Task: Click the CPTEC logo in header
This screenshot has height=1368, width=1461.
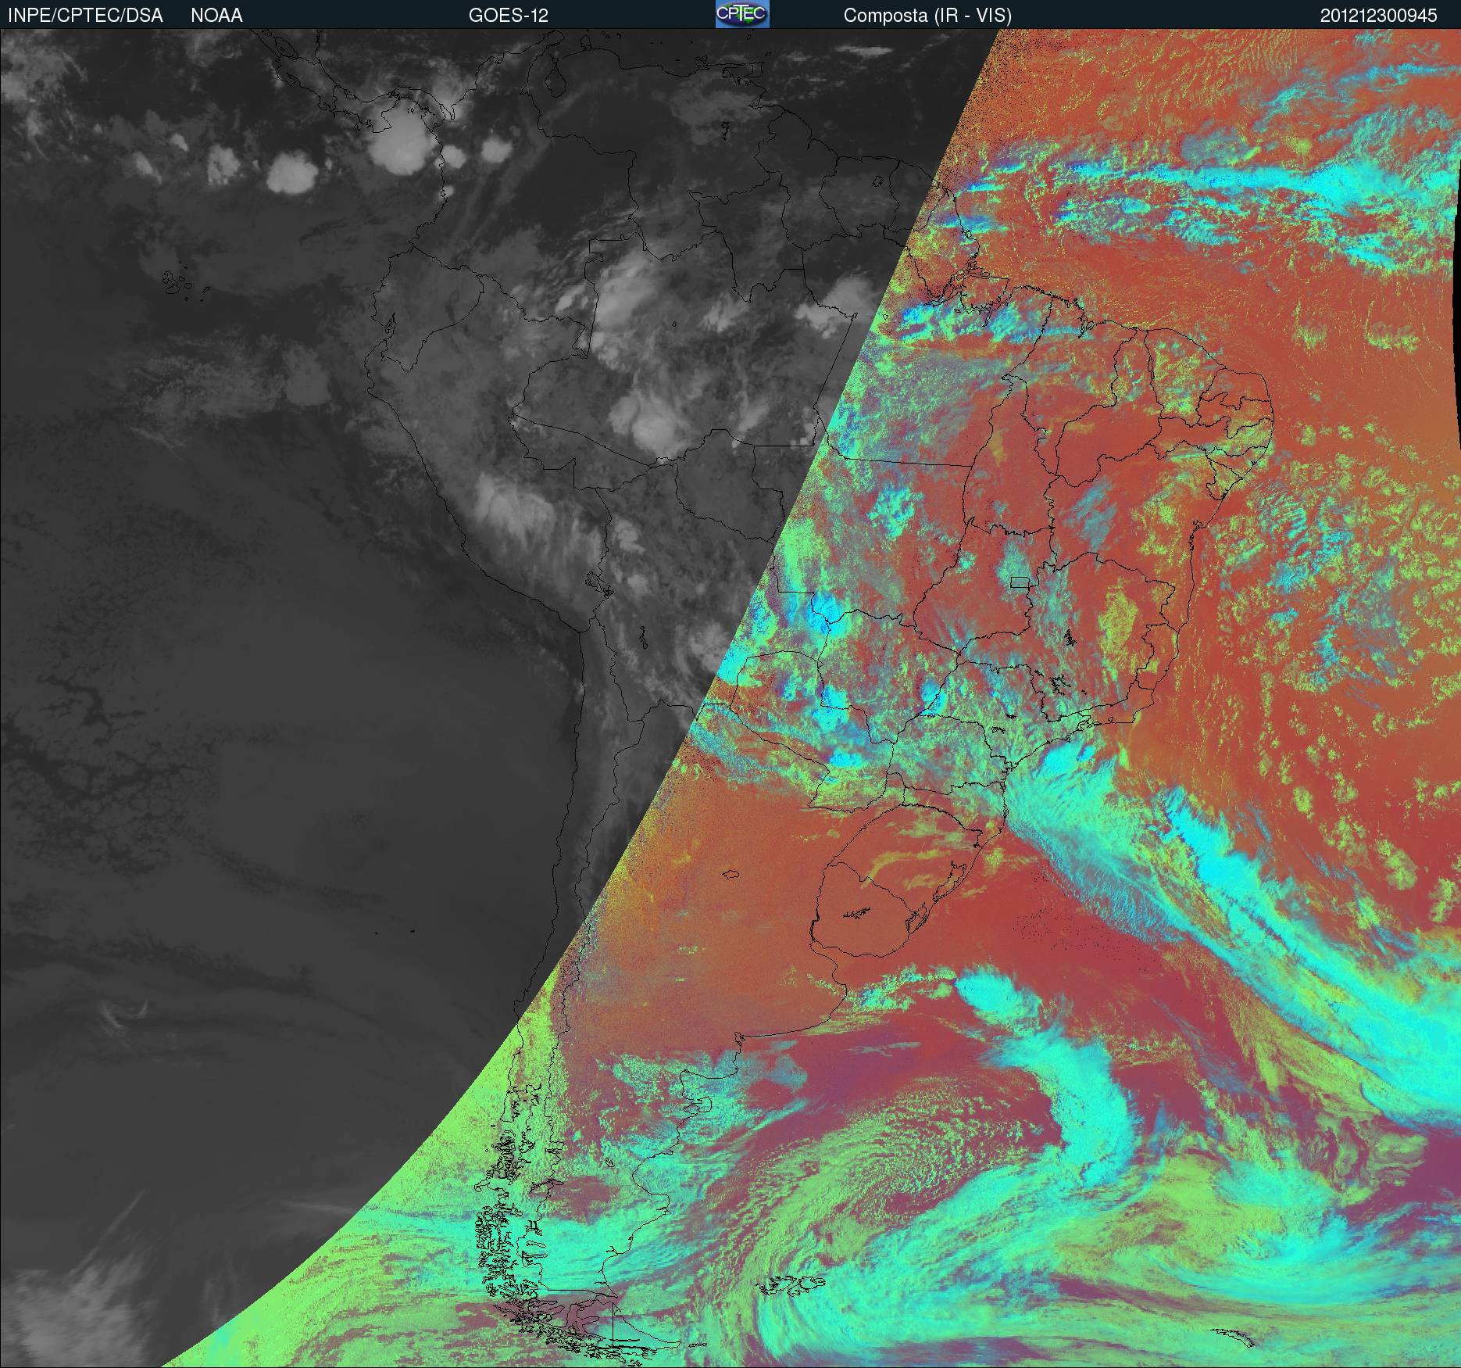Action: coord(742,14)
